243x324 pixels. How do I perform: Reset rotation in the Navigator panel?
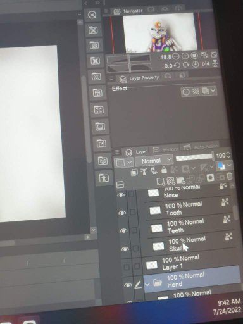coord(196,65)
